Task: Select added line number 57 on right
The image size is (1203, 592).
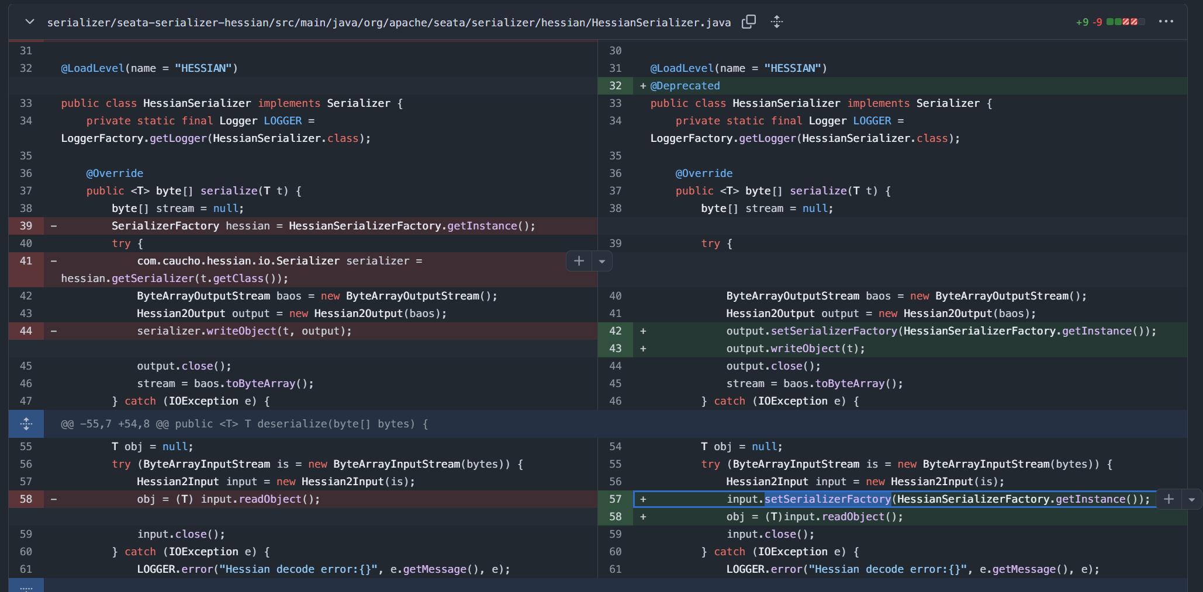Action: (616, 499)
